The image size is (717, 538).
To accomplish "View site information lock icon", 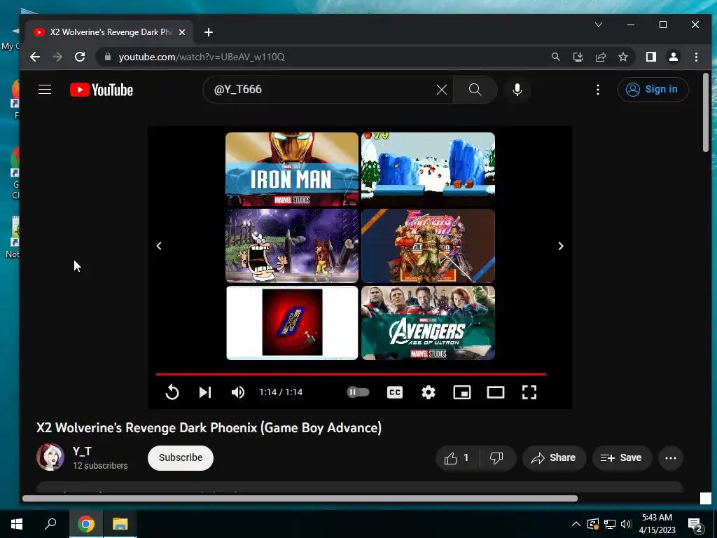I will coord(108,57).
